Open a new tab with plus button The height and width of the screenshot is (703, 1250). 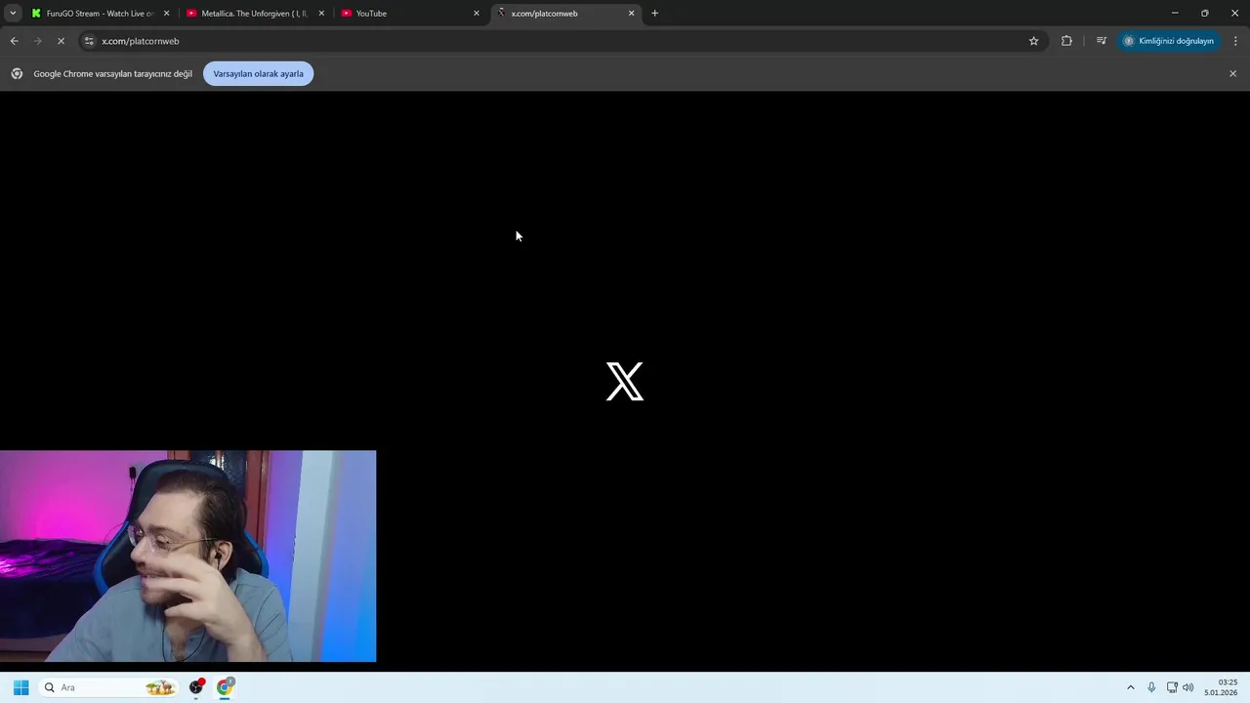tap(655, 14)
